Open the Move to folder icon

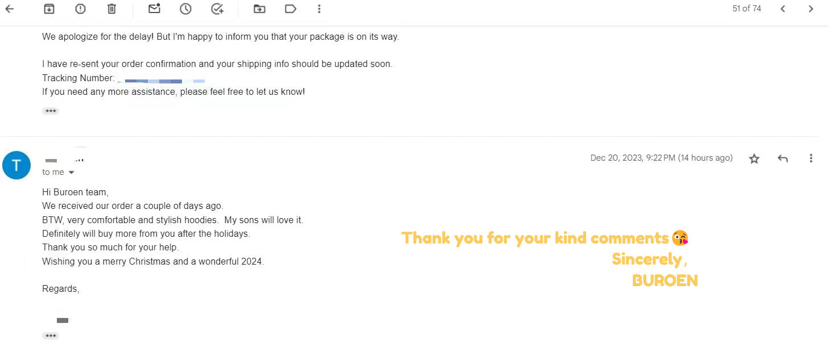pyautogui.click(x=259, y=9)
